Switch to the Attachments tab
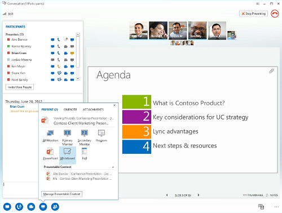 click(x=93, y=109)
